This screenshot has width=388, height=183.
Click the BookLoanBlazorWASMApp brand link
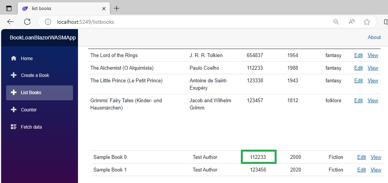click(x=43, y=38)
